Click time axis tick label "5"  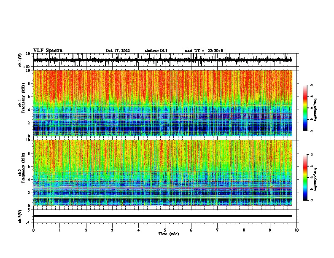click(x=165, y=230)
